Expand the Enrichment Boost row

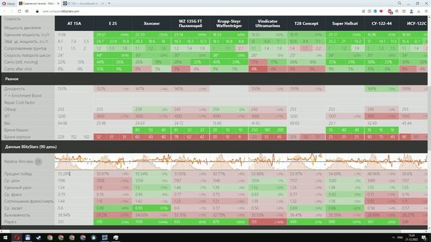point(23,95)
